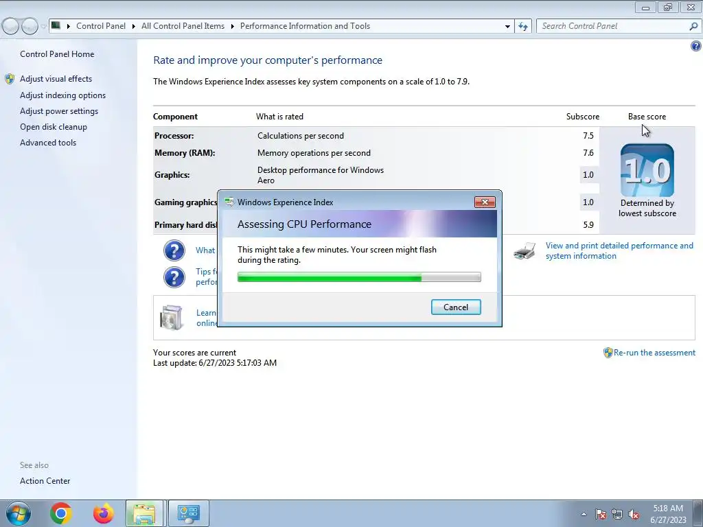
Task: Expand arrow after Control Panel breadcrumb
Action: point(134,26)
